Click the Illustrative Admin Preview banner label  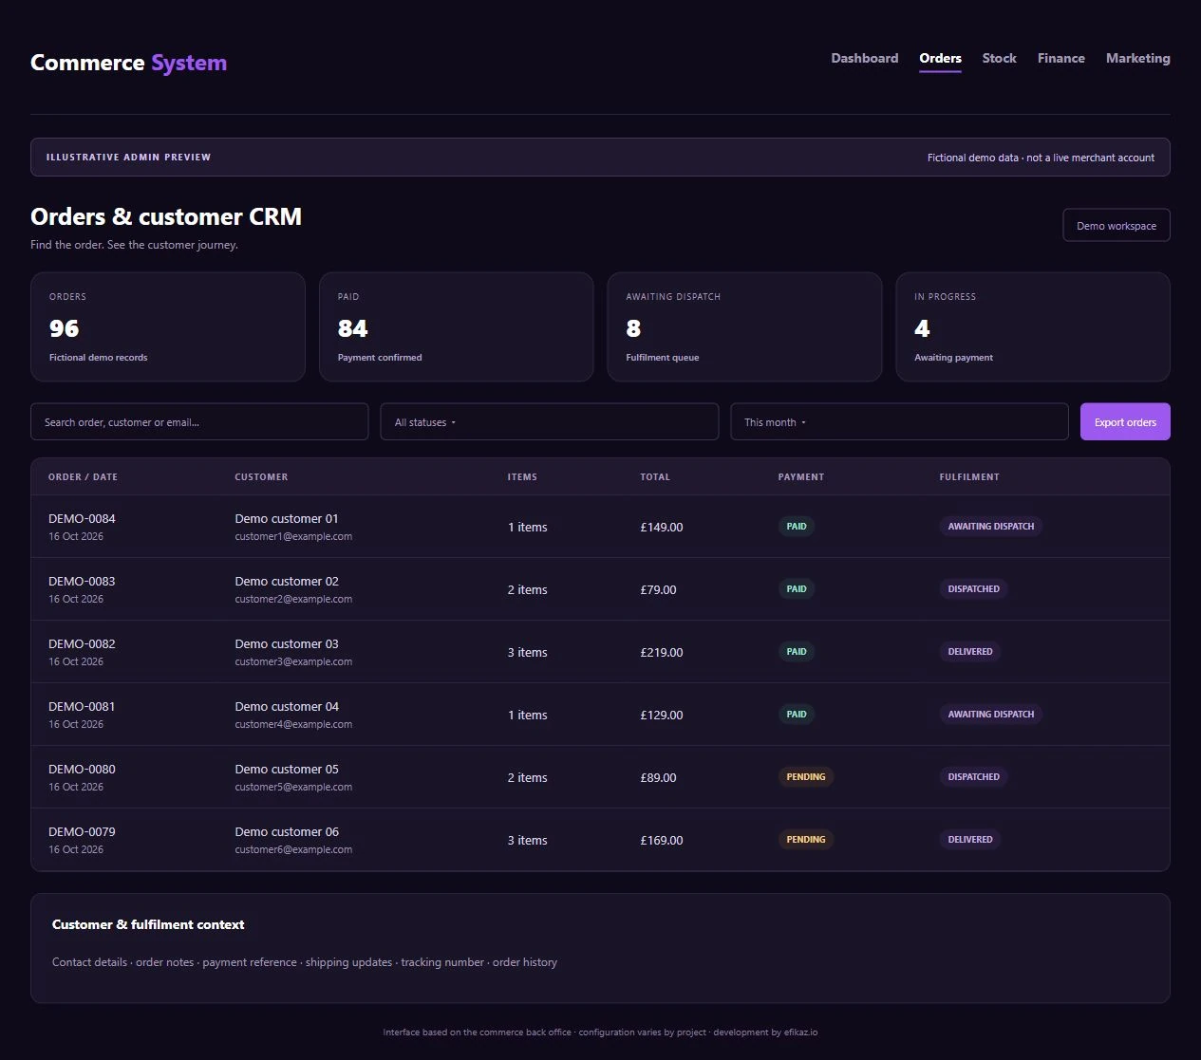point(128,158)
